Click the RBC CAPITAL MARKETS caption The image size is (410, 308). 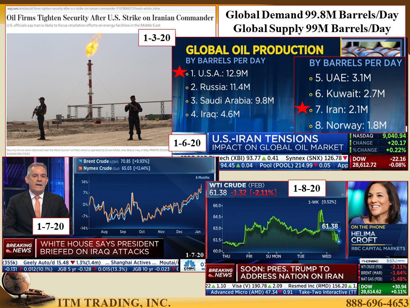tap(378, 248)
